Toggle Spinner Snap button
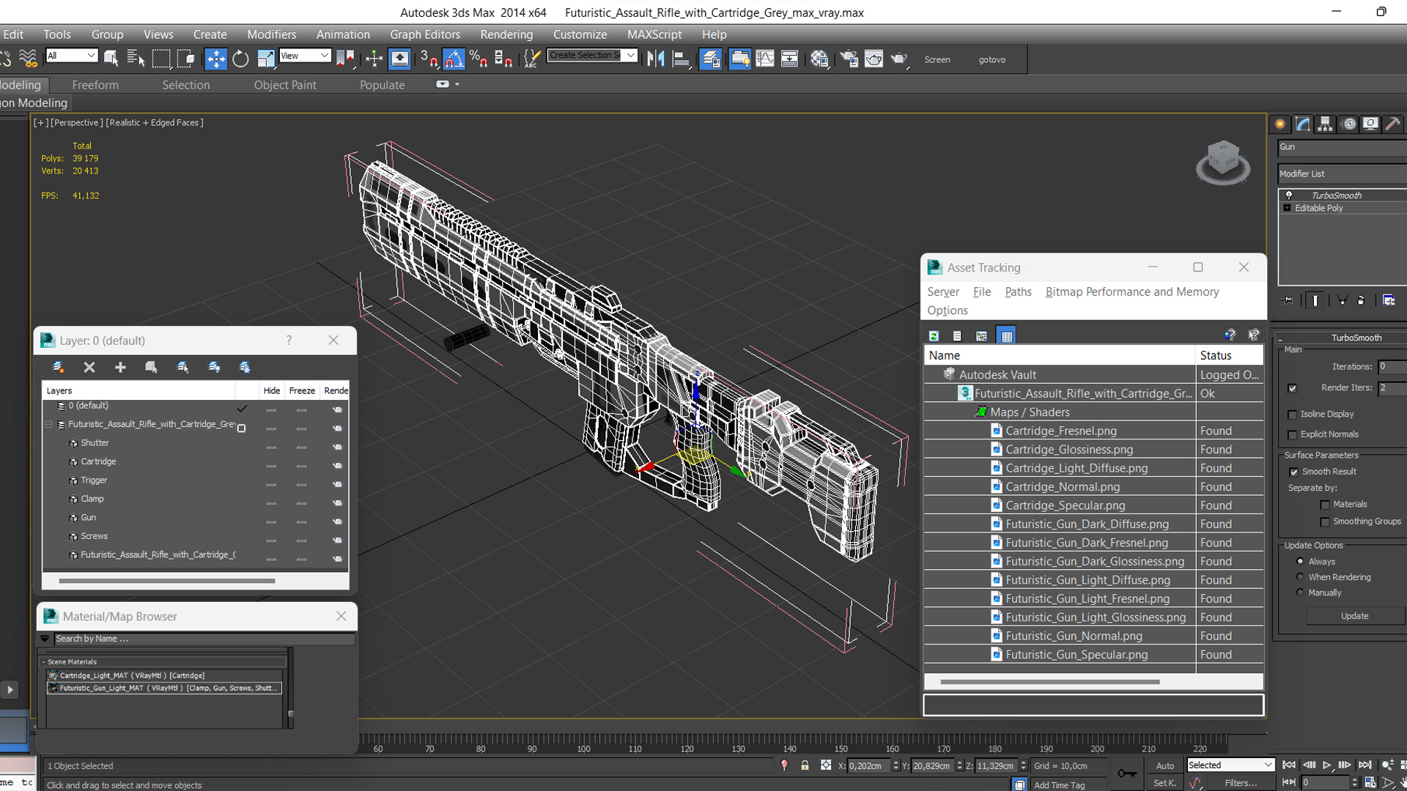Image resolution: width=1407 pixels, height=791 pixels. [x=503, y=59]
